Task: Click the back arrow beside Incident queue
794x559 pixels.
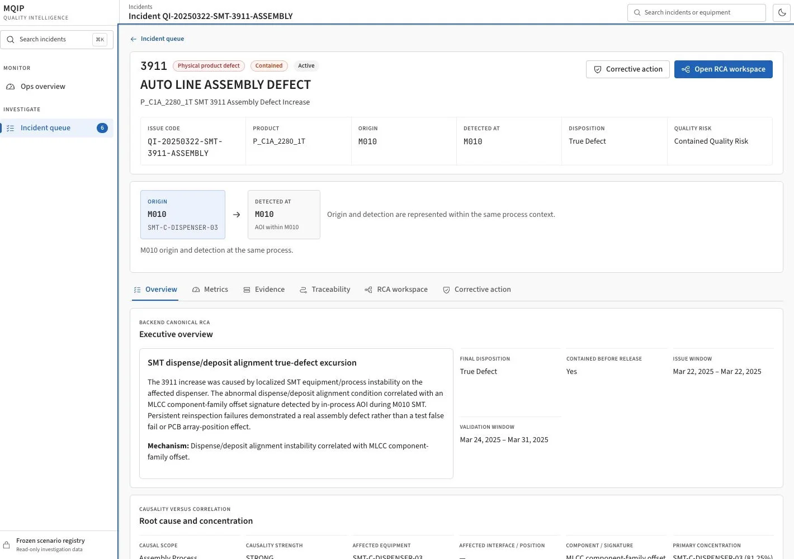Action: click(x=133, y=39)
